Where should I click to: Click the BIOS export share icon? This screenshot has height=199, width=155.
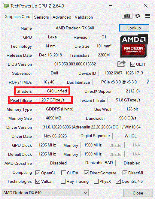[x=121, y=64]
